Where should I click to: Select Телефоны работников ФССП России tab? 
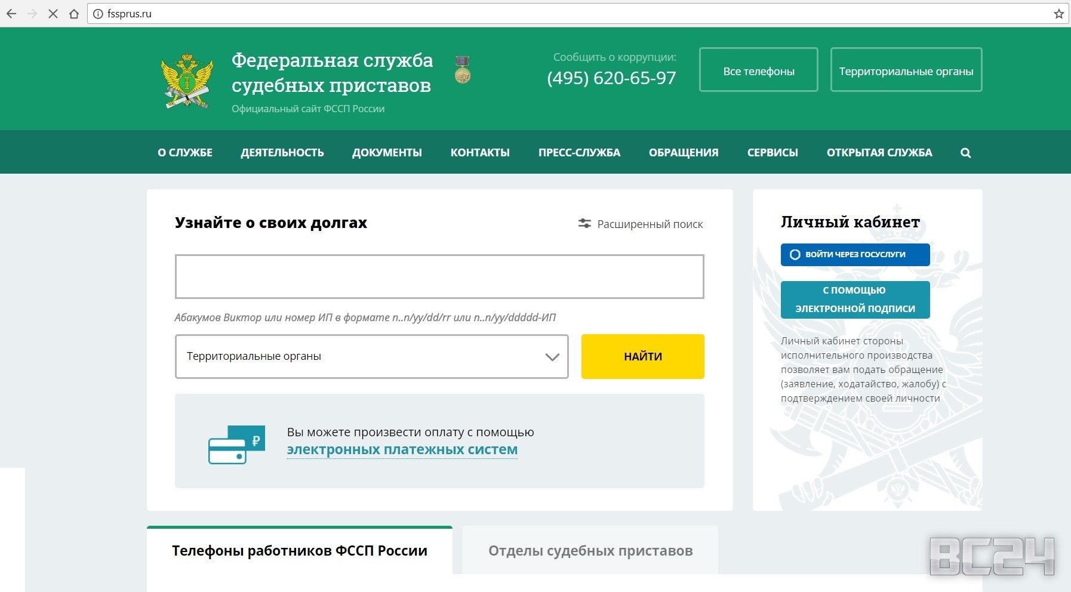pos(300,551)
